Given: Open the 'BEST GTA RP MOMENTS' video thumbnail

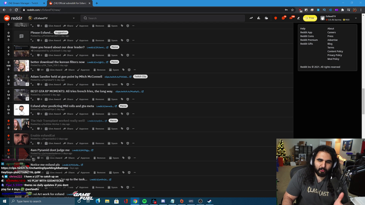Looking at the screenshot, I should [x=22, y=95].
